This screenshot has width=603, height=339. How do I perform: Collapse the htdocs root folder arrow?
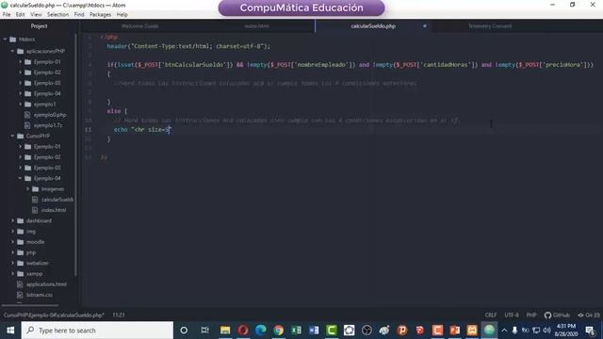pos(5,40)
